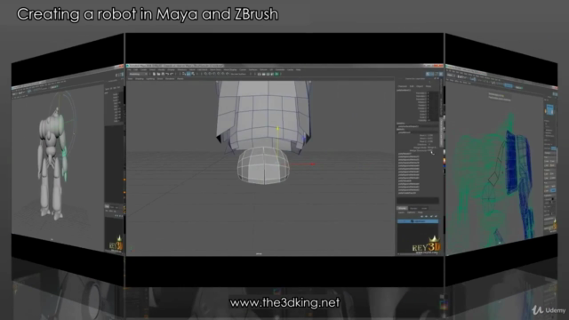Toggle Attribute Editor sidebar icon at top right
The height and width of the screenshot is (320, 569).
[432, 74]
